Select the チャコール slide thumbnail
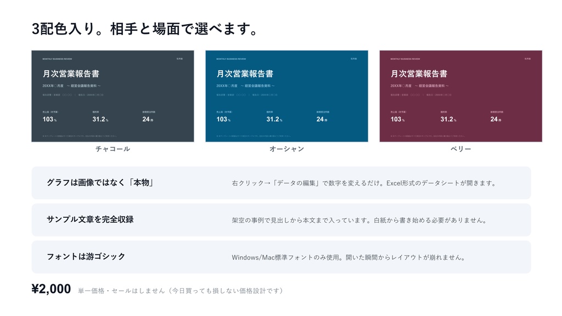The height and width of the screenshot is (316, 562). click(x=113, y=96)
